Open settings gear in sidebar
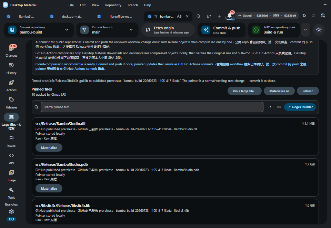Image resolution: width=331 pixels, height=228 pixels. pos(11,212)
